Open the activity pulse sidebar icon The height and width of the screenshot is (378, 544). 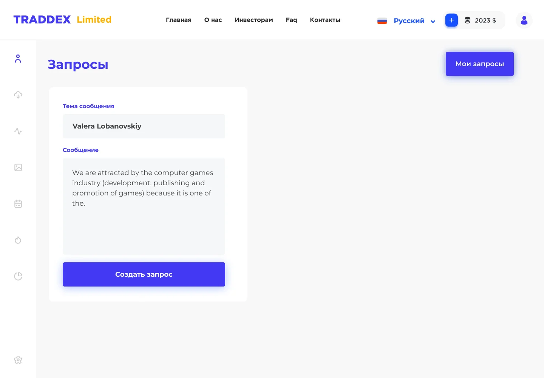click(18, 131)
